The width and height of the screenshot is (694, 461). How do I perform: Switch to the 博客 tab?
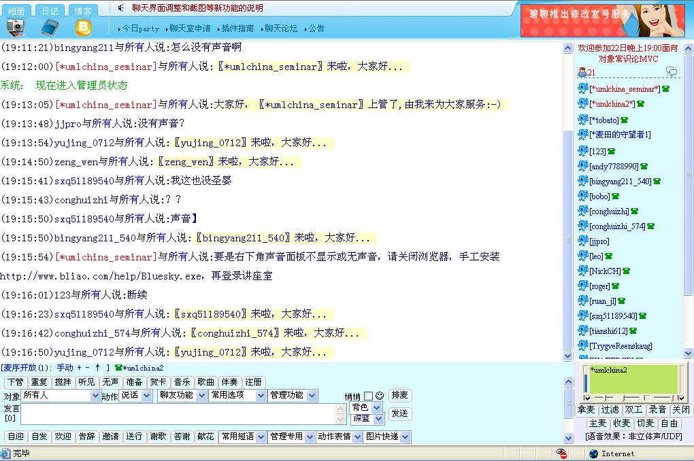[x=83, y=11]
